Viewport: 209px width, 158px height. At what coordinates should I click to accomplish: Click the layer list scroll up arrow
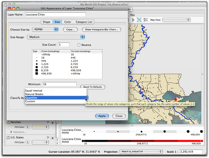pos(57,140)
